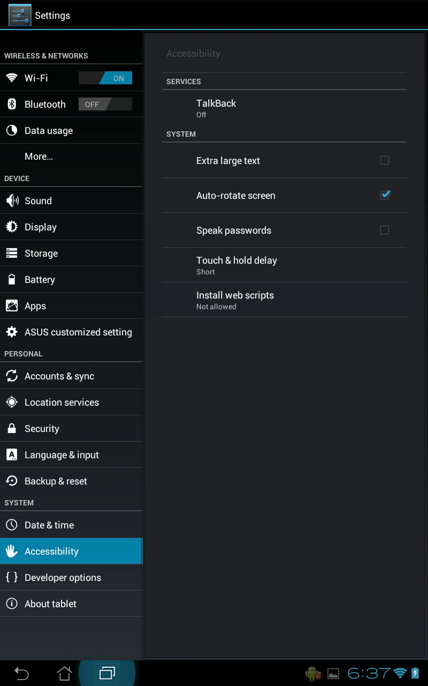Tap the Display brightness icon
The width and height of the screenshot is (428, 686).
(x=12, y=227)
